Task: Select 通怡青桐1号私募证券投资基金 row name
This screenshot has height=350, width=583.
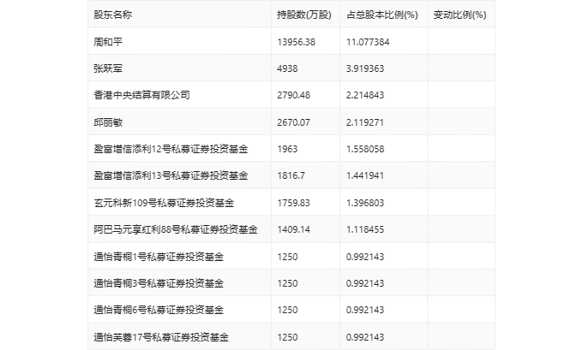Action: click(x=159, y=257)
